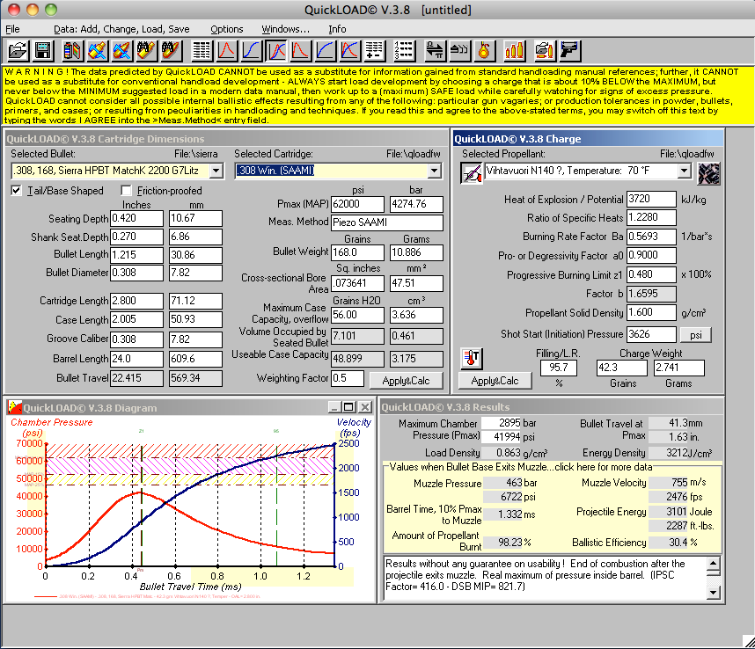Expand the Selected Cartridge dropdown arrow
Viewport: 755px width, 649px height.
pos(435,171)
